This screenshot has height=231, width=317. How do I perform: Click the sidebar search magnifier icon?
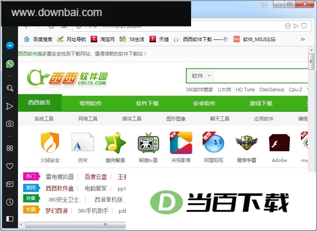[x=10, y=88]
